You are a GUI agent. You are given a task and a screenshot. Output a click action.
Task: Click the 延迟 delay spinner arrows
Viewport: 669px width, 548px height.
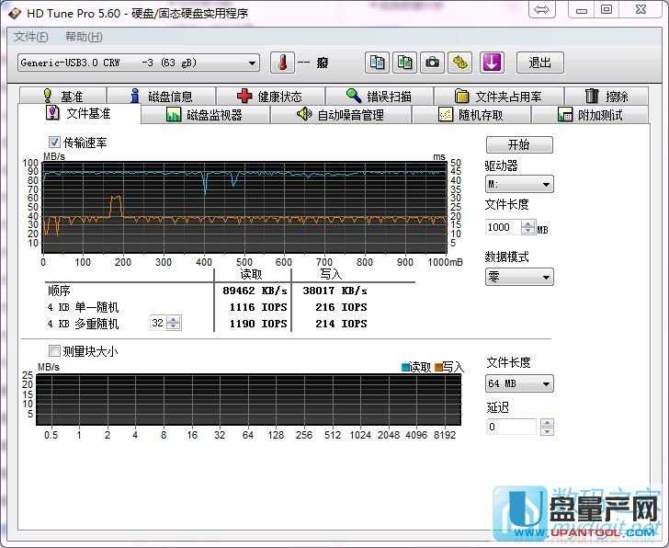[547, 427]
